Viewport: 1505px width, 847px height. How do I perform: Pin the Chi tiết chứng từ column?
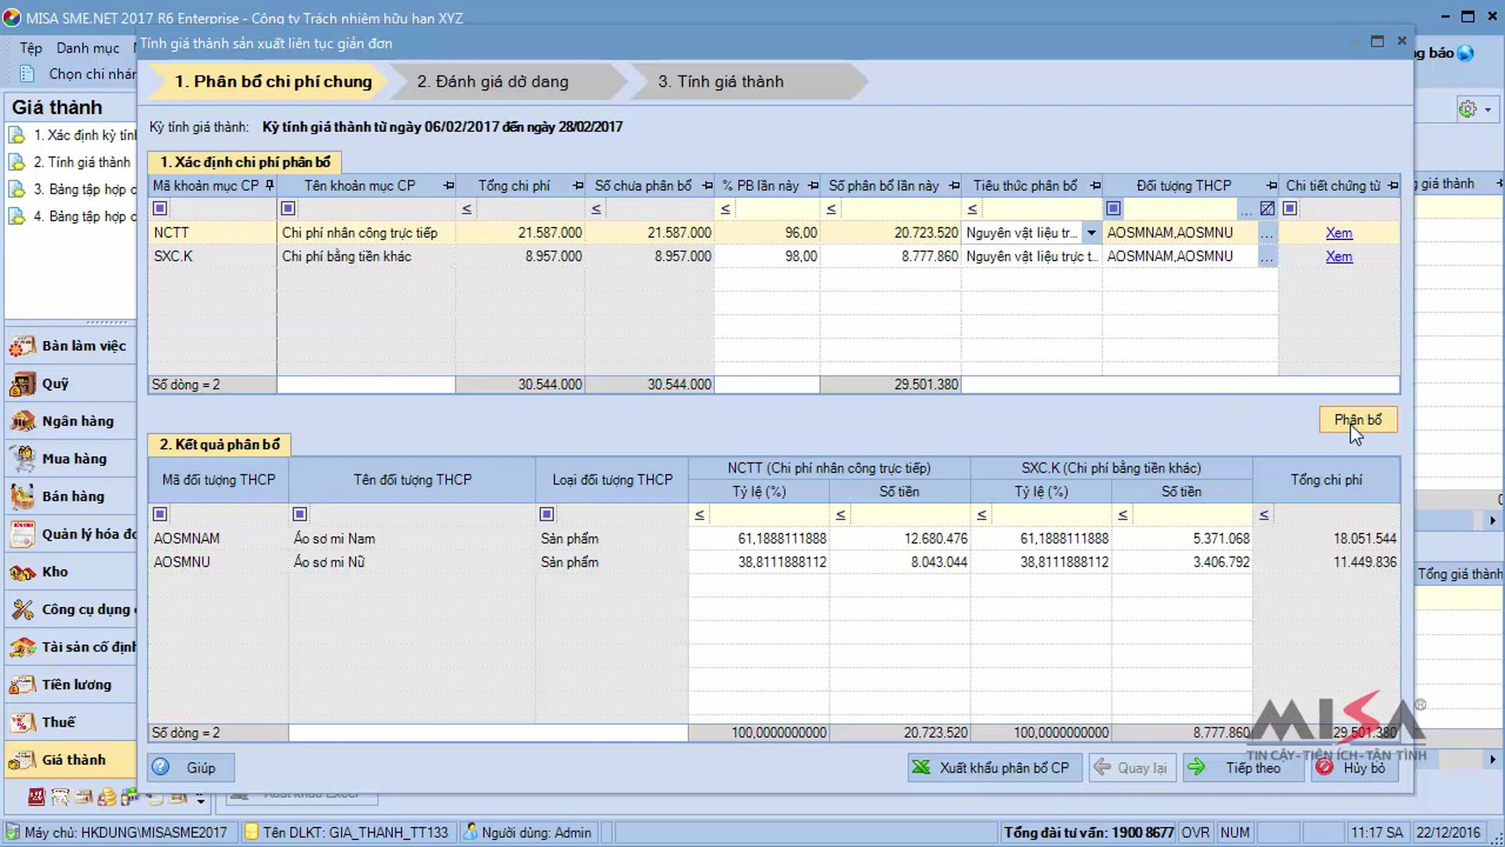1393,186
